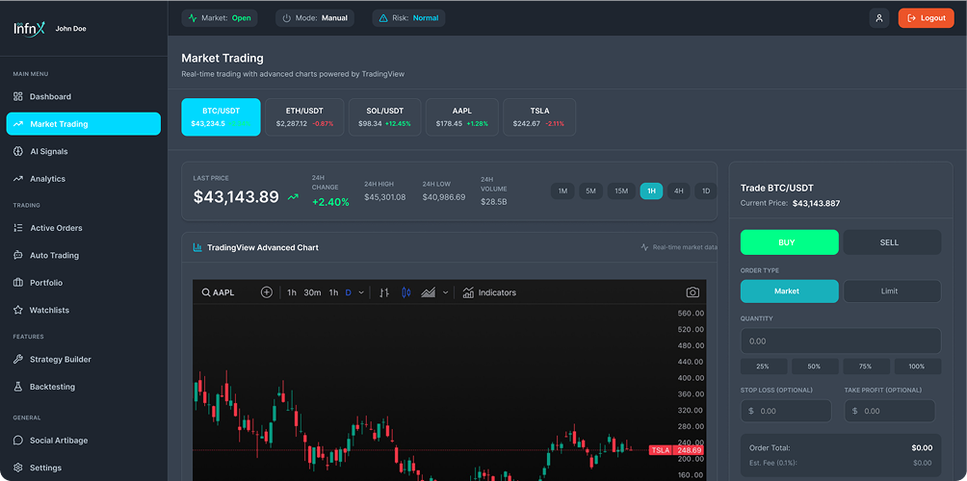This screenshot has width=967, height=481.
Task: Click the AI Signals brain icon
Action: click(18, 151)
